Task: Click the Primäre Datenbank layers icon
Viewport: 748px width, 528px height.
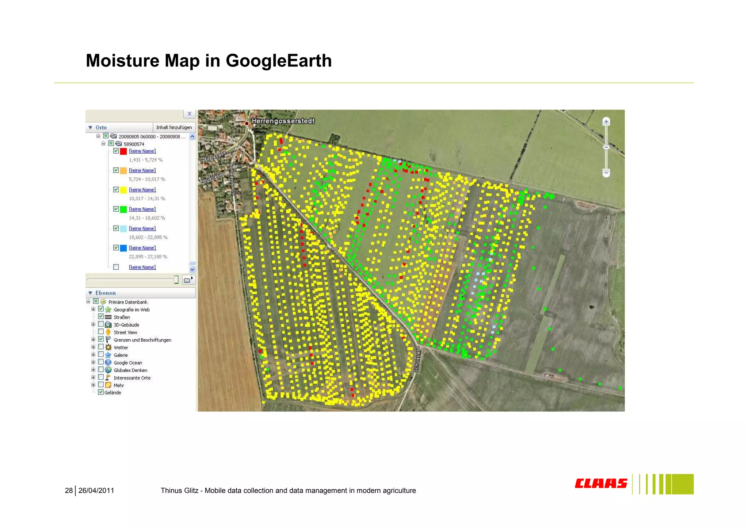Action: 103,302
